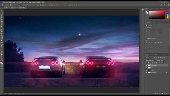170x96 pixels.
Task: Align left edges in Properties panel
Action: (x=147, y=43)
